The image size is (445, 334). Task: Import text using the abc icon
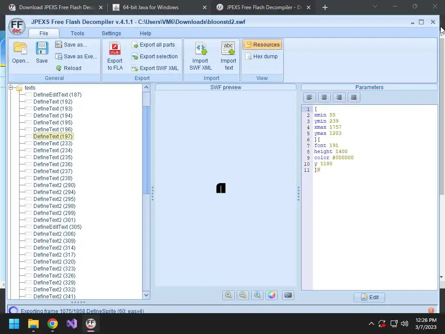(x=229, y=56)
